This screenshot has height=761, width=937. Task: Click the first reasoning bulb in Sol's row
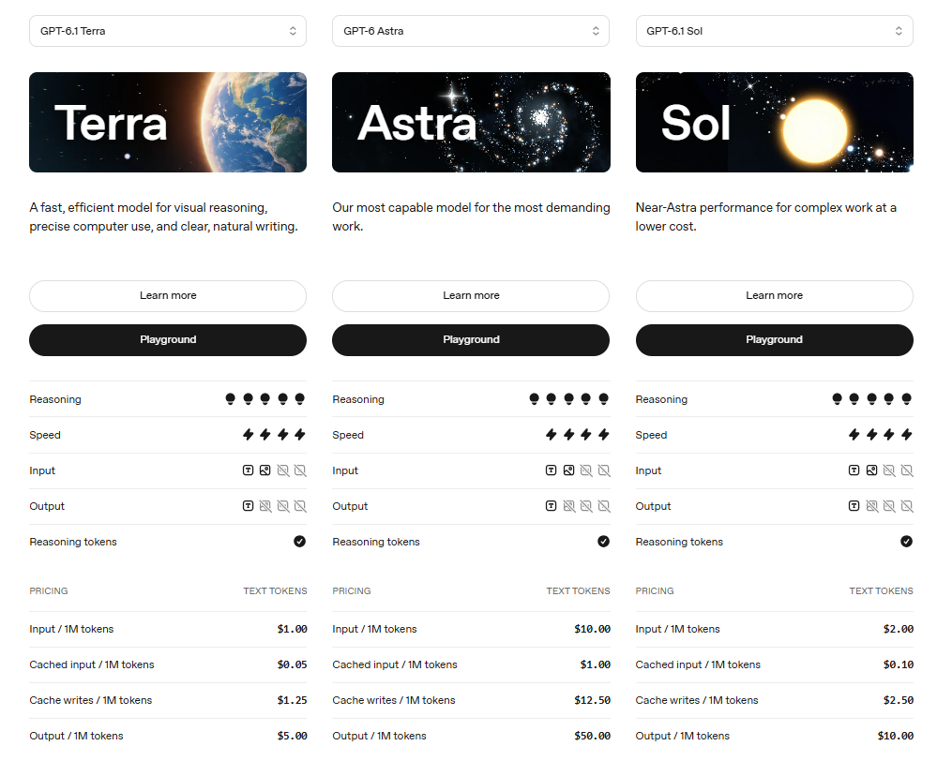(837, 398)
